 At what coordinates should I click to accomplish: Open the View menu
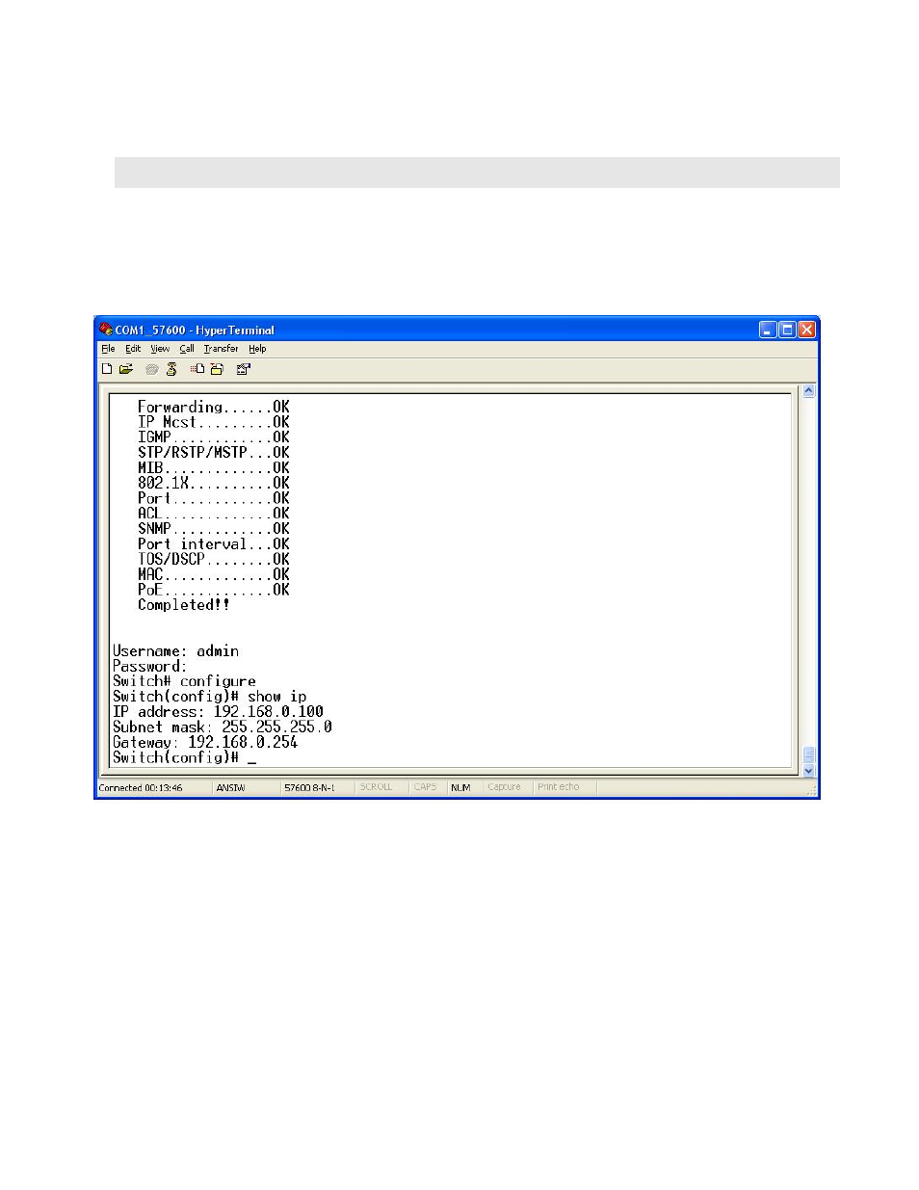pos(160,349)
